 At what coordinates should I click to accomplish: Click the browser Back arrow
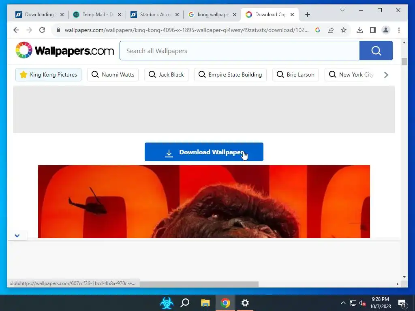pyautogui.click(x=16, y=30)
